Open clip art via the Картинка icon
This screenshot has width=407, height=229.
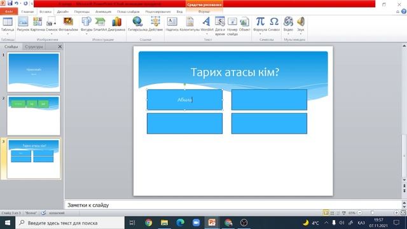(x=38, y=22)
